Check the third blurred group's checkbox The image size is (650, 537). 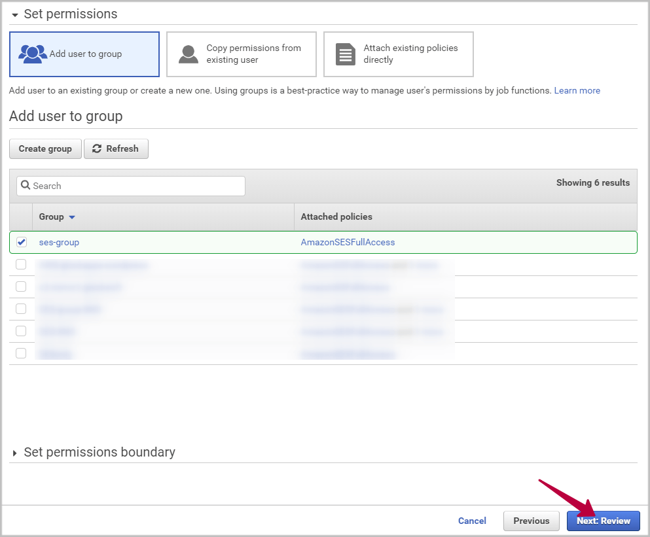(x=21, y=309)
